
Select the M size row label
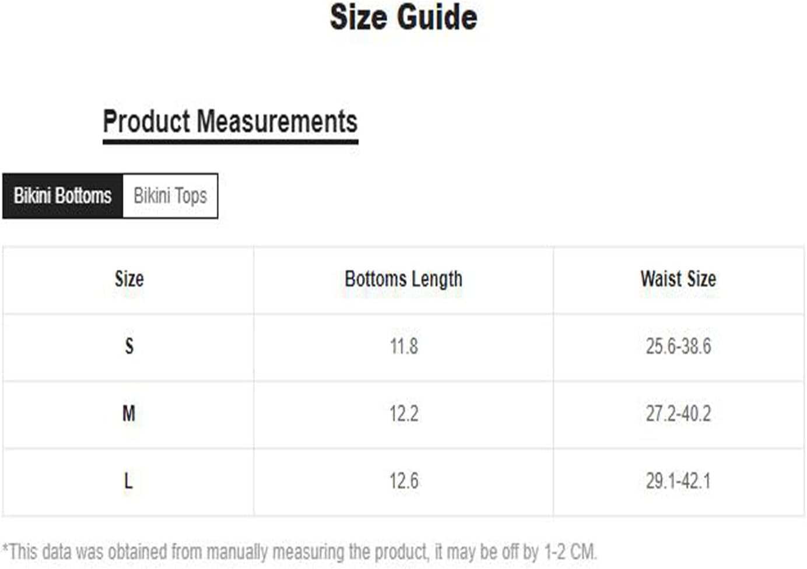coord(129,414)
